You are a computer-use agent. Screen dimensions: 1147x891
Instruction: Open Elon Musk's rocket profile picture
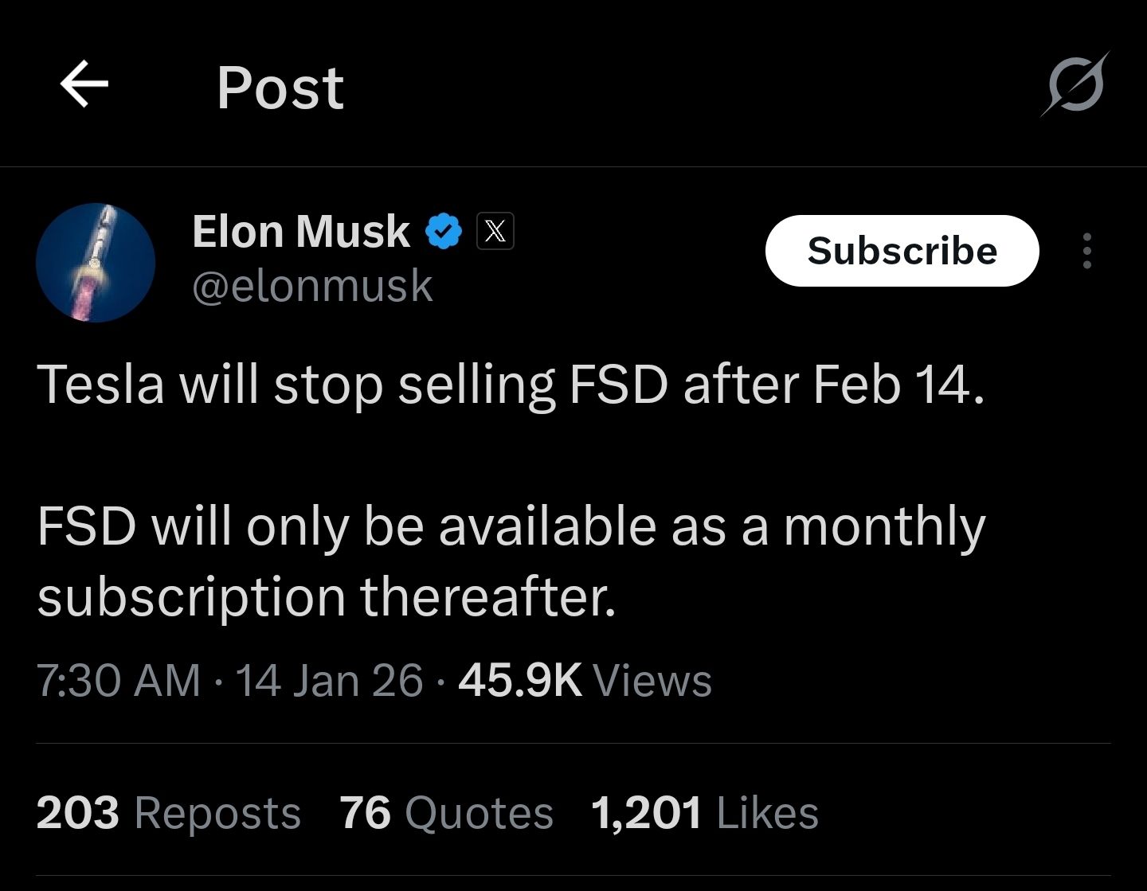point(96,262)
